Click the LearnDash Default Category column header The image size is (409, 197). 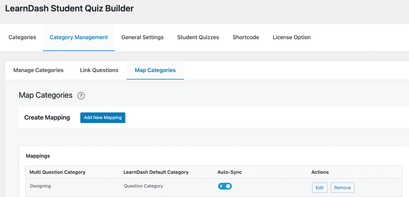click(x=156, y=172)
